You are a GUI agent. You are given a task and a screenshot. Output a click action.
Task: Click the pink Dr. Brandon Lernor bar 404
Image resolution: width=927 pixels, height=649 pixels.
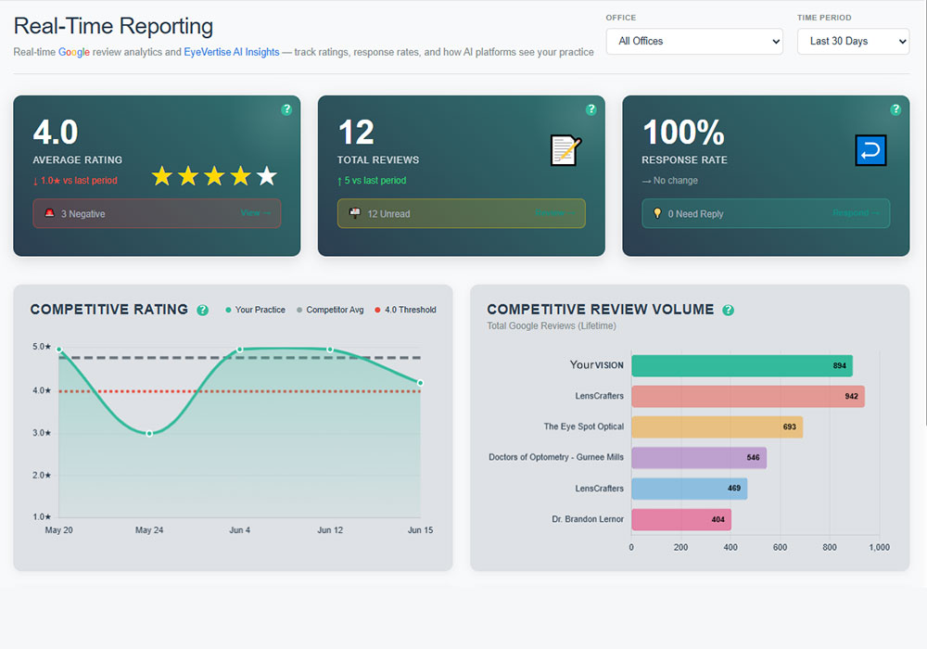pos(681,519)
